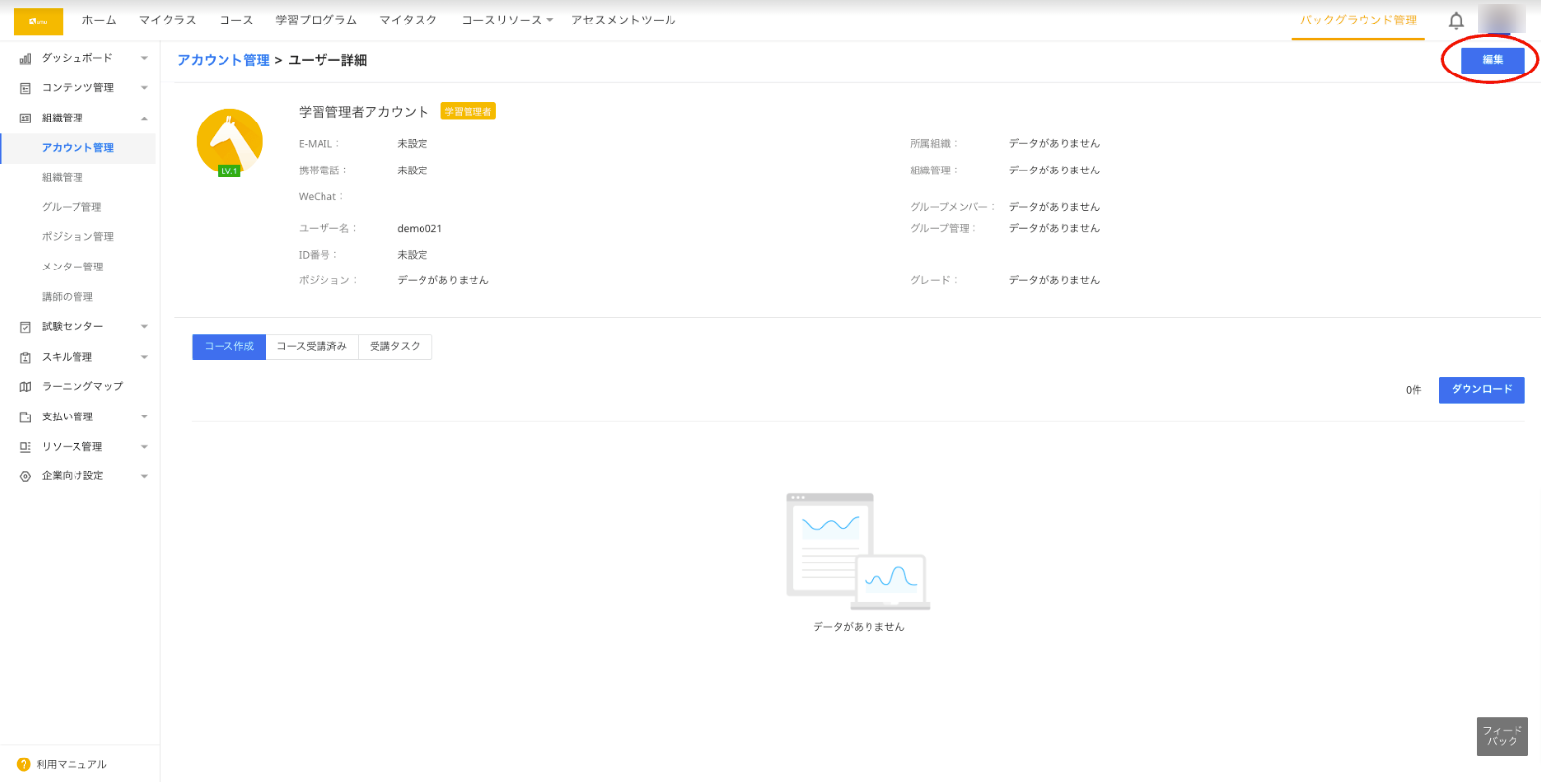The image size is (1541, 782).
Task: Open マイクラス in top navigation
Action: tap(168, 21)
